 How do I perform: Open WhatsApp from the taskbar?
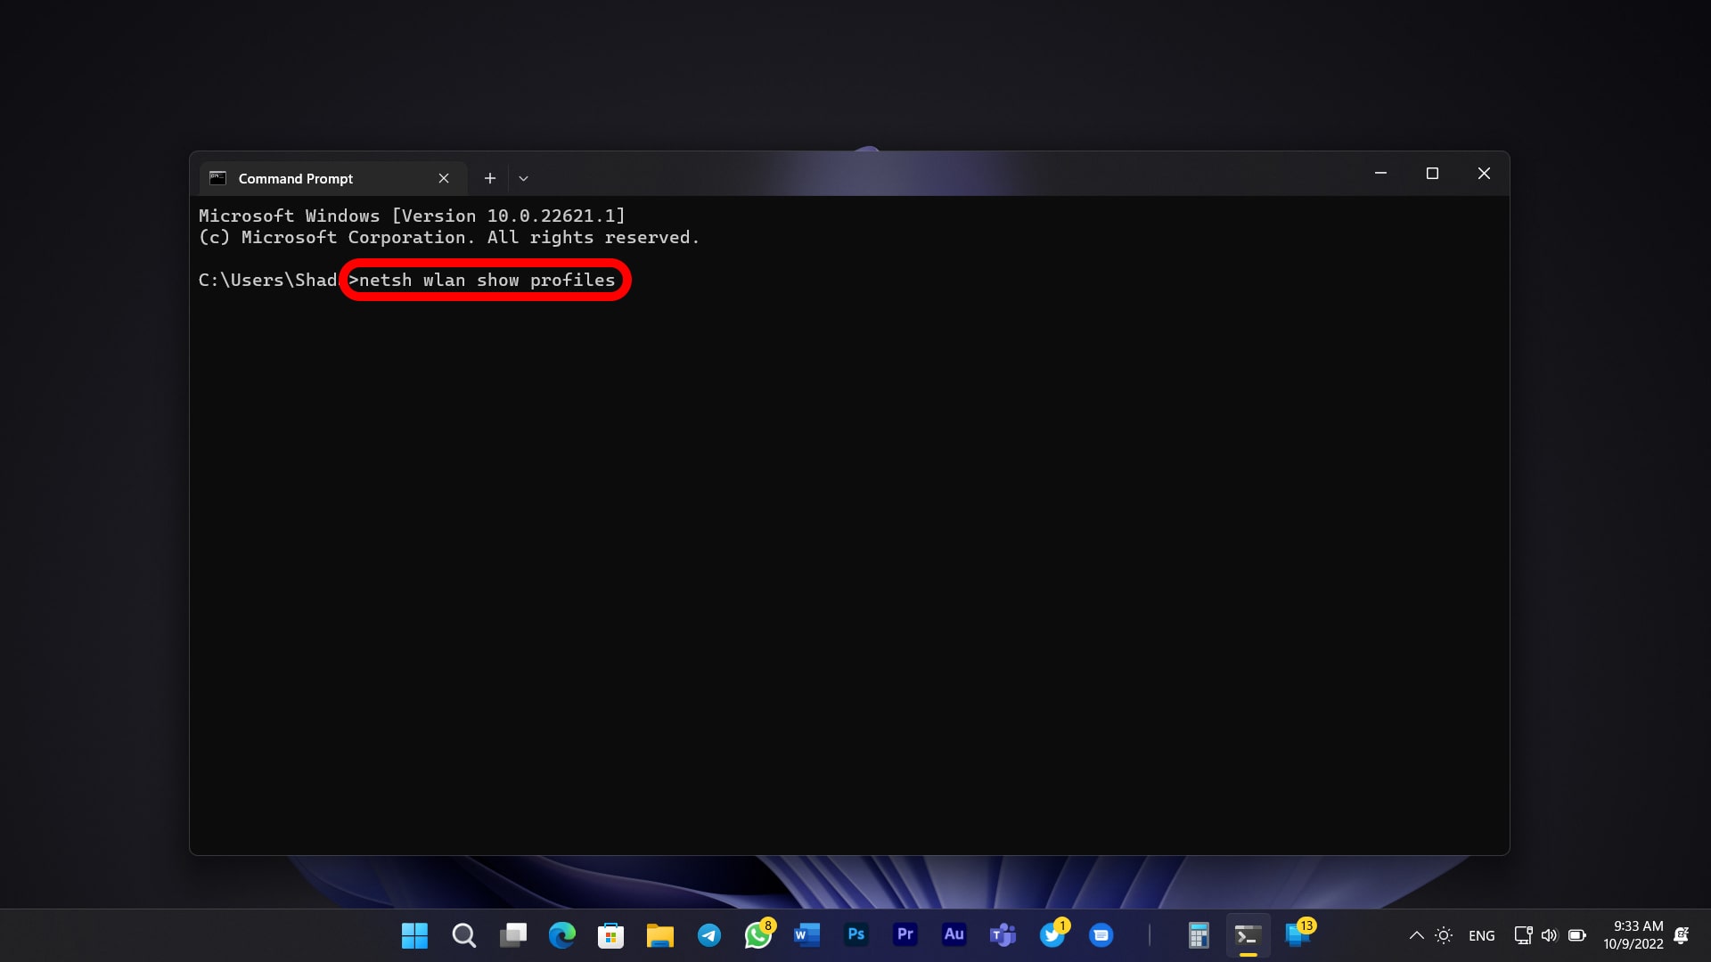click(758, 935)
